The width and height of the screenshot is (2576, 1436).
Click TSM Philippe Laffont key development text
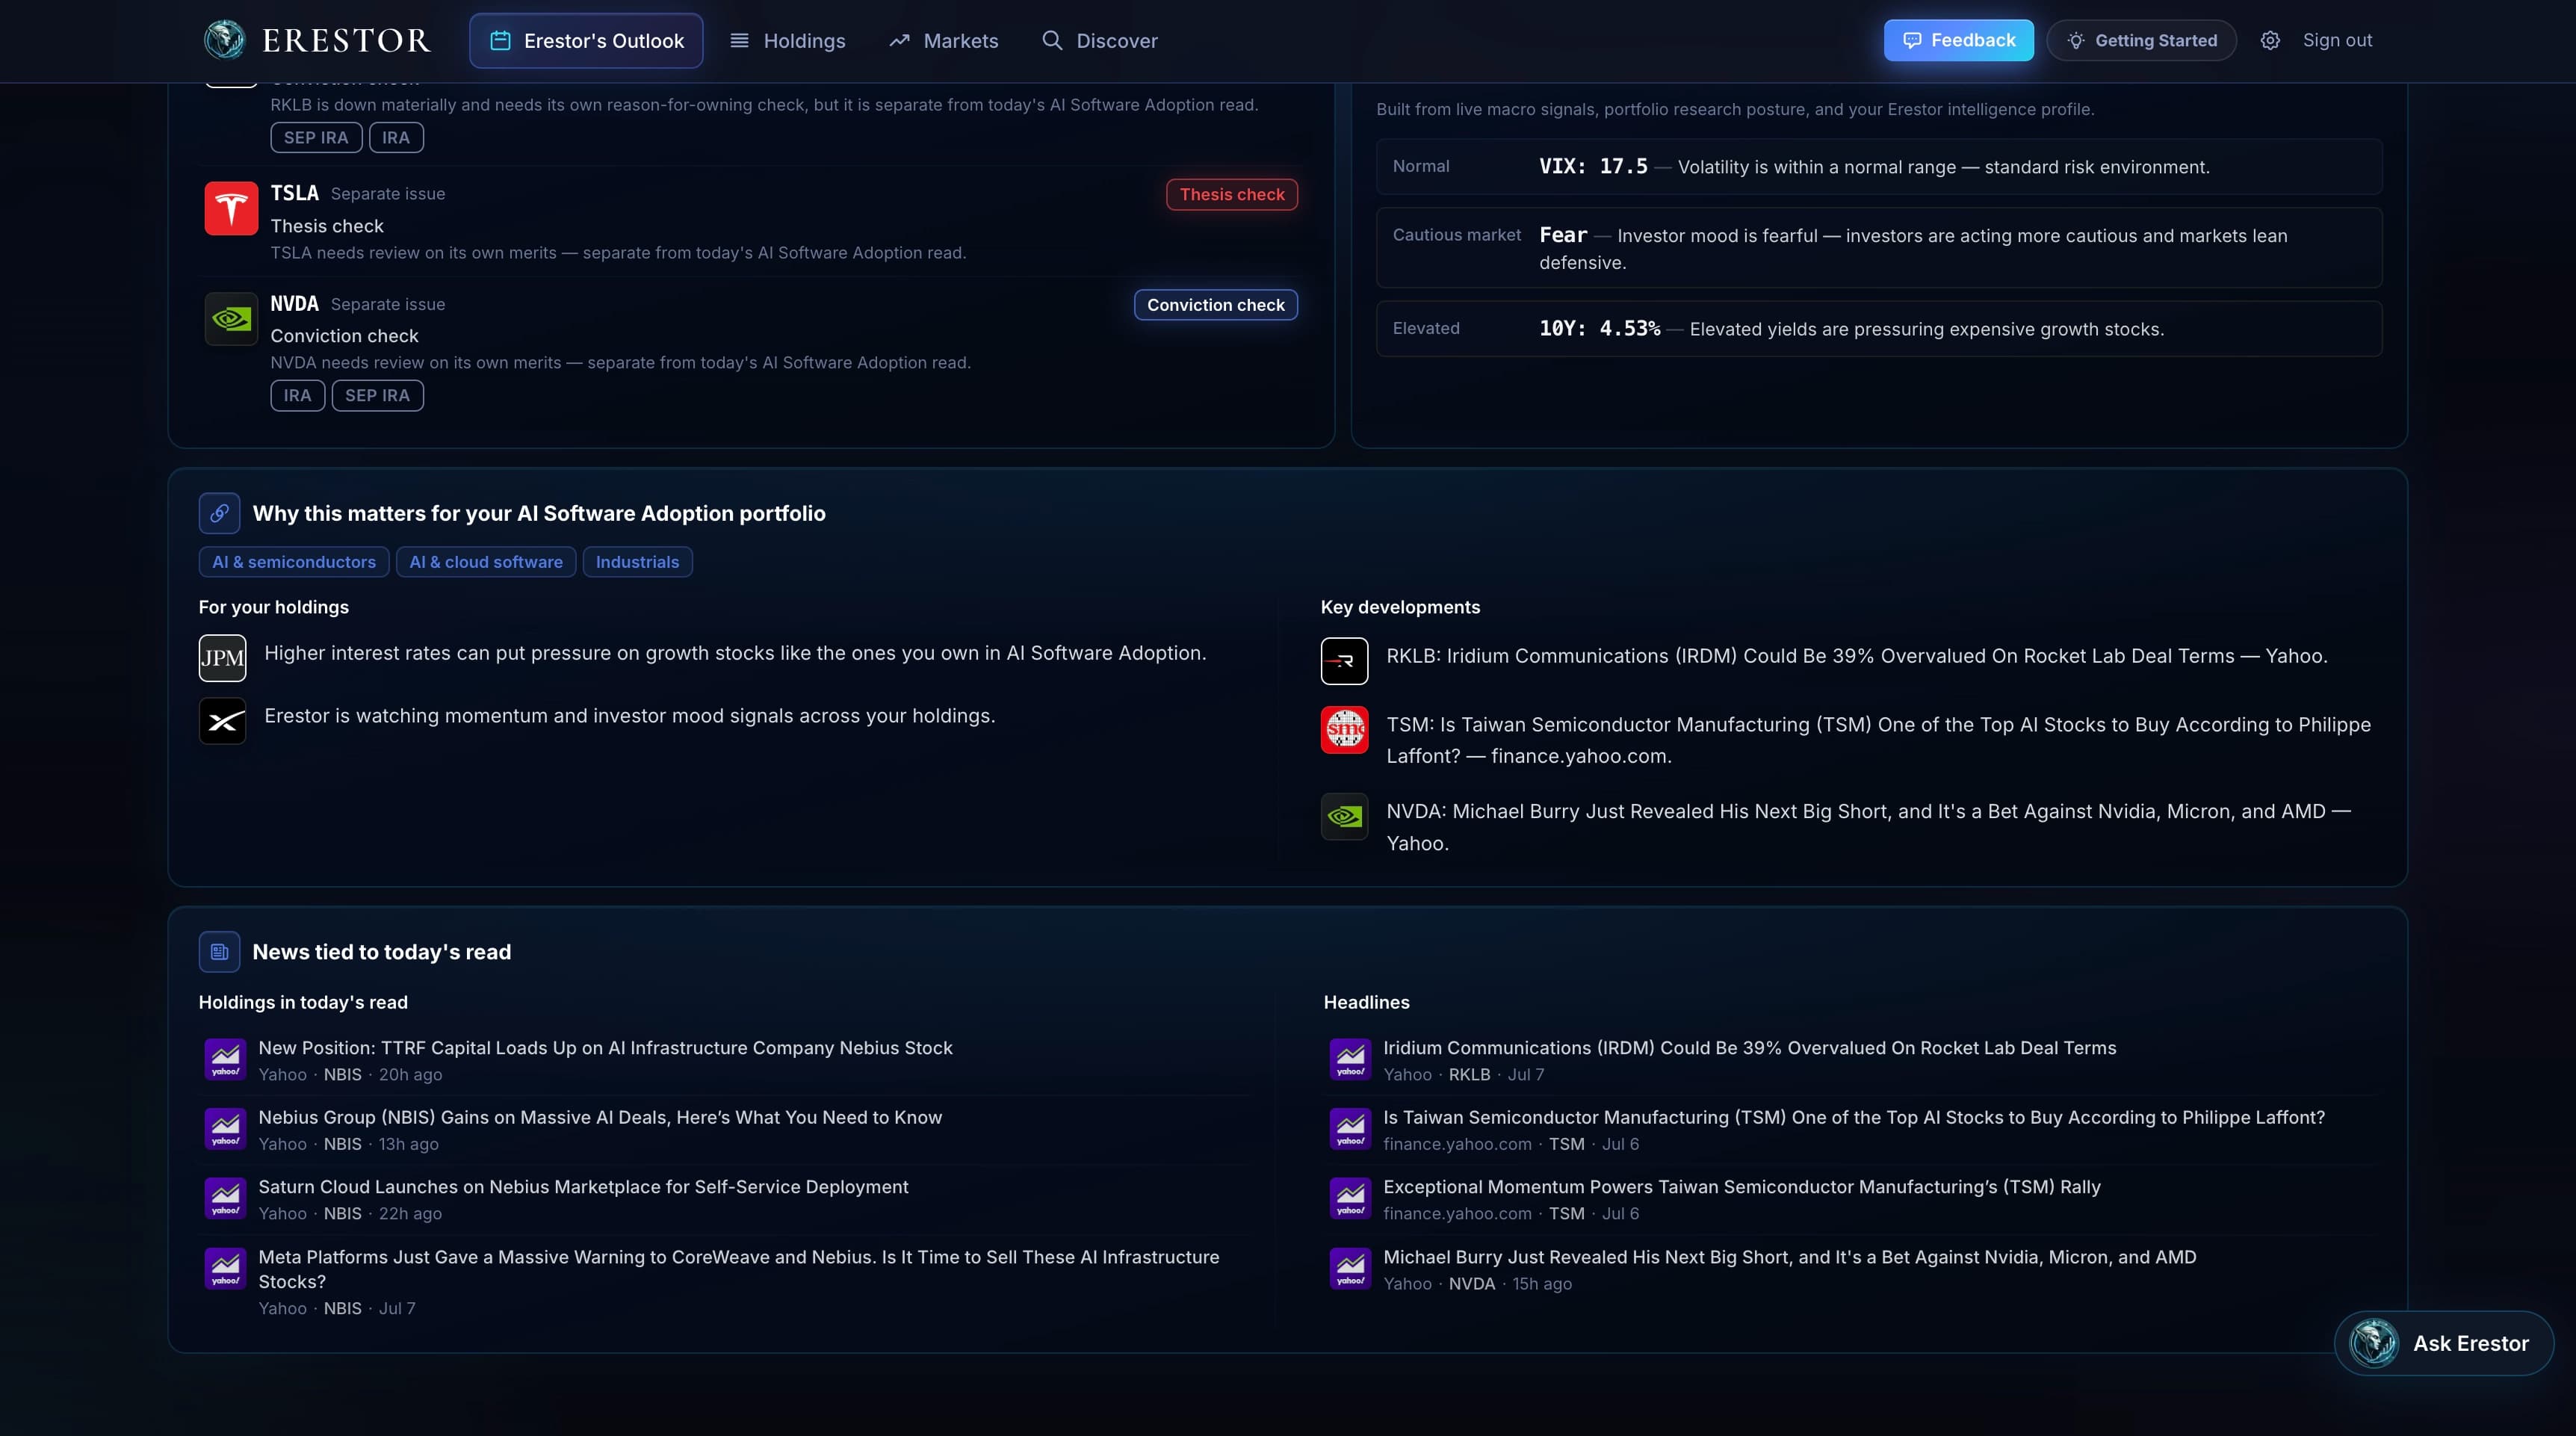pyautogui.click(x=1878, y=740)
